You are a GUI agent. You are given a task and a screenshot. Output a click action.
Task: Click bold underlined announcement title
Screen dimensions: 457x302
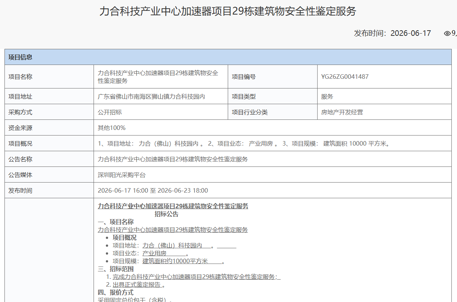[x=173, y=206]
